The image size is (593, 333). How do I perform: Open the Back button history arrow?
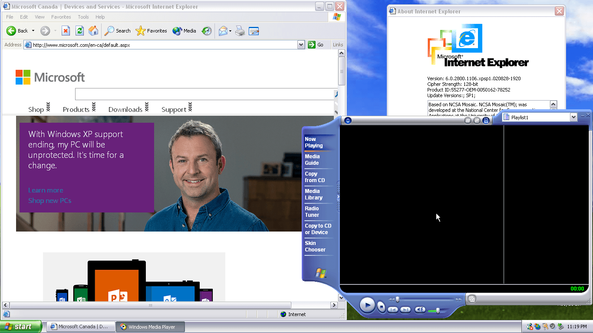33,31
